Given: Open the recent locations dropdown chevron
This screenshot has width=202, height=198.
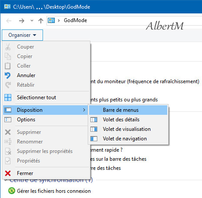Looking at the screenshot, I should (32, 21).
